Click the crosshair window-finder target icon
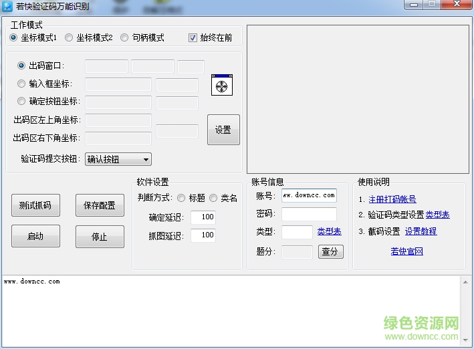 coord(222,85)
